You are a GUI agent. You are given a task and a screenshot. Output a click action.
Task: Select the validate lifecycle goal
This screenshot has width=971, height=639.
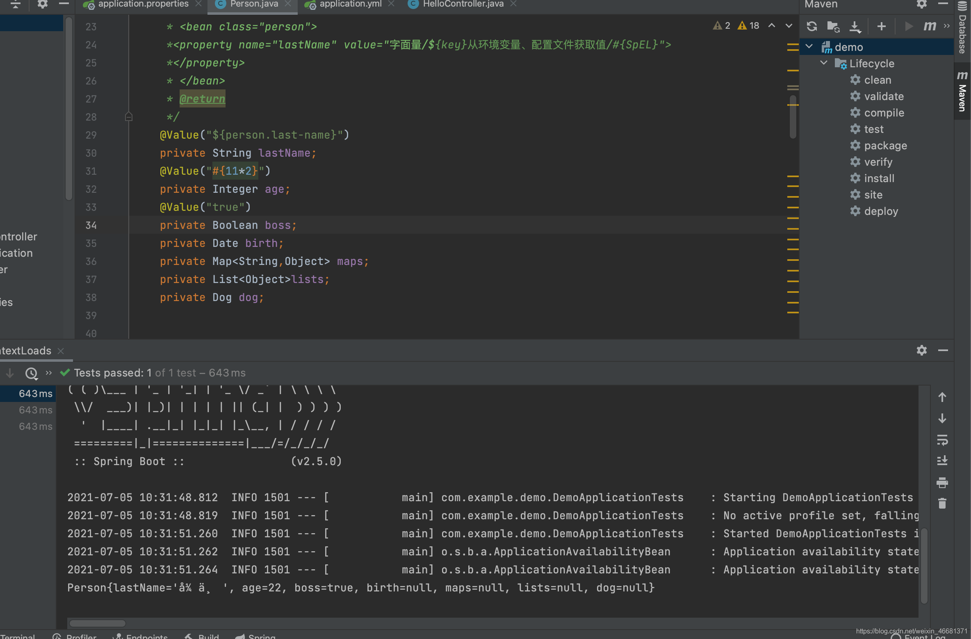pos(877,96)
